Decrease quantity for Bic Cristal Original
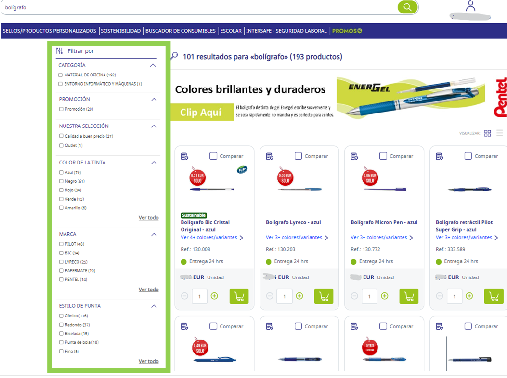 point(184,296)
